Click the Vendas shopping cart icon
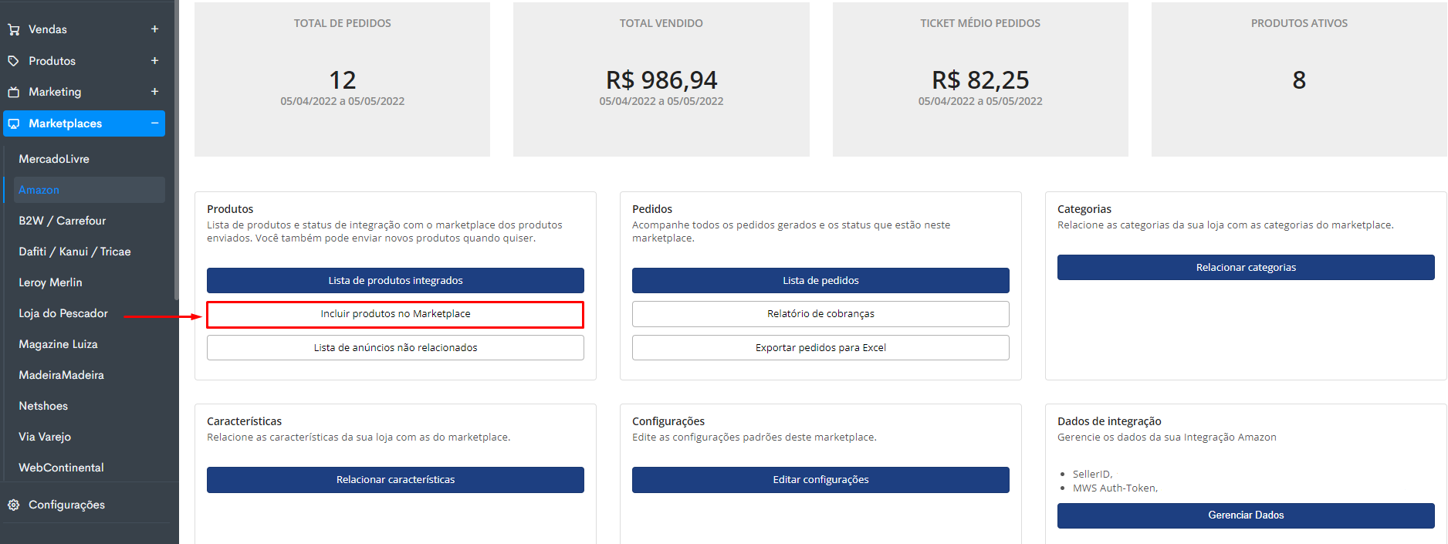Screen dimensions: 1448x544 (x=14, y=29)
